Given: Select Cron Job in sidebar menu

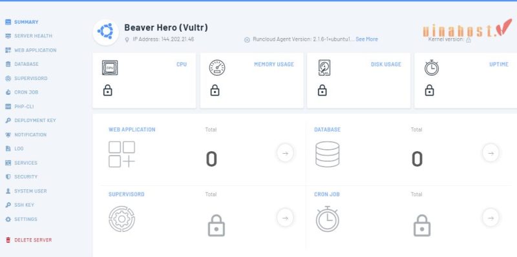Looking at the screenshot, I should pyautogui.click(x=22, y=92).
